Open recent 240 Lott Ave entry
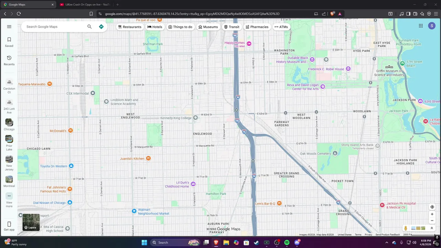This screenshot has width=441, height=248. 9,106
